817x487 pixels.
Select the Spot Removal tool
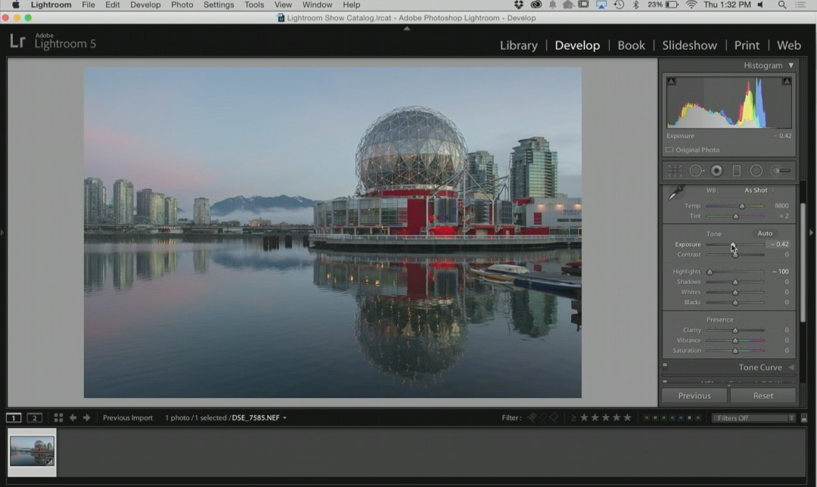point(697,170)
